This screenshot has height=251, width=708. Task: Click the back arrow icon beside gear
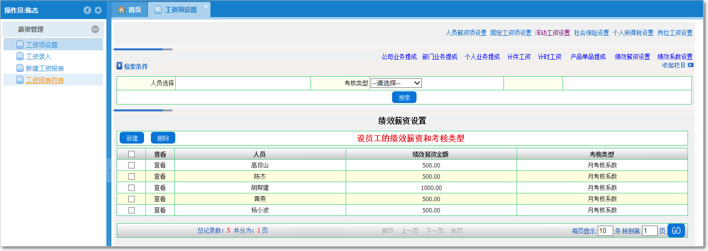(x=87, y=10)
